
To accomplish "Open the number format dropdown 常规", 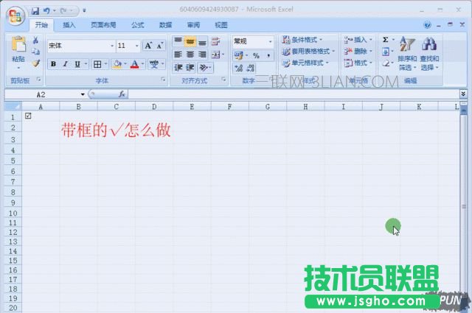I will click(270, 41).
